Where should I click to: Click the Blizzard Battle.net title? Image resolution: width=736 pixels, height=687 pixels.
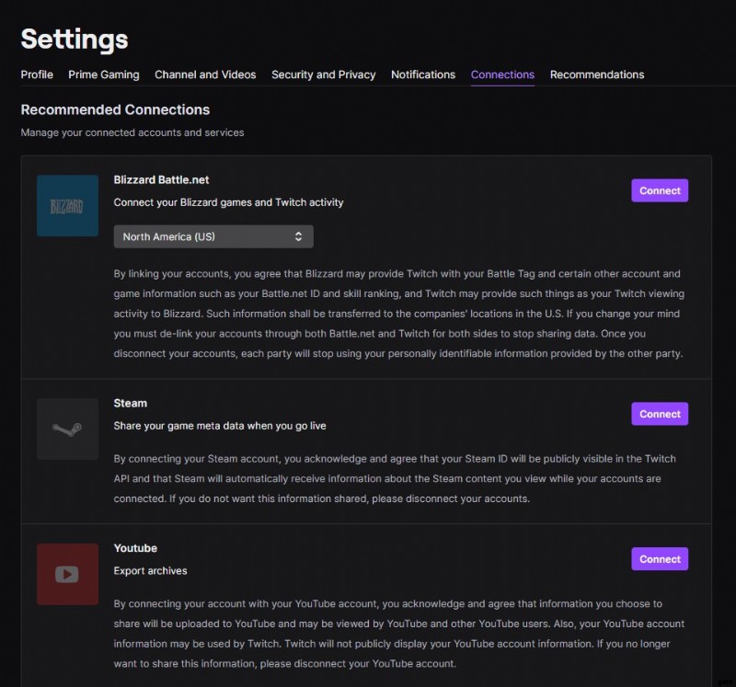click(161, 179)
